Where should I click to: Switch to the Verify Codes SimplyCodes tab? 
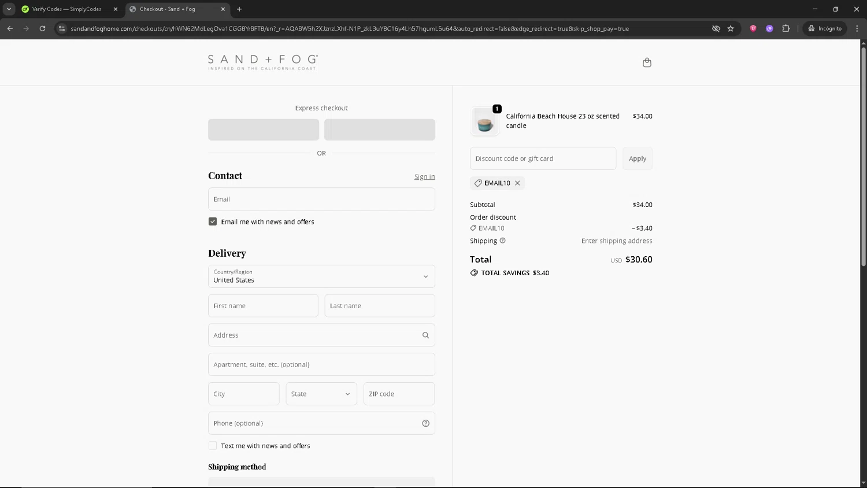click(66, 9)
